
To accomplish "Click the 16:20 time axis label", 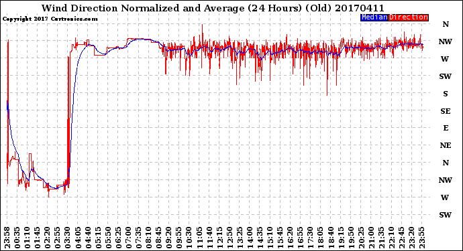I will point(290,238).
